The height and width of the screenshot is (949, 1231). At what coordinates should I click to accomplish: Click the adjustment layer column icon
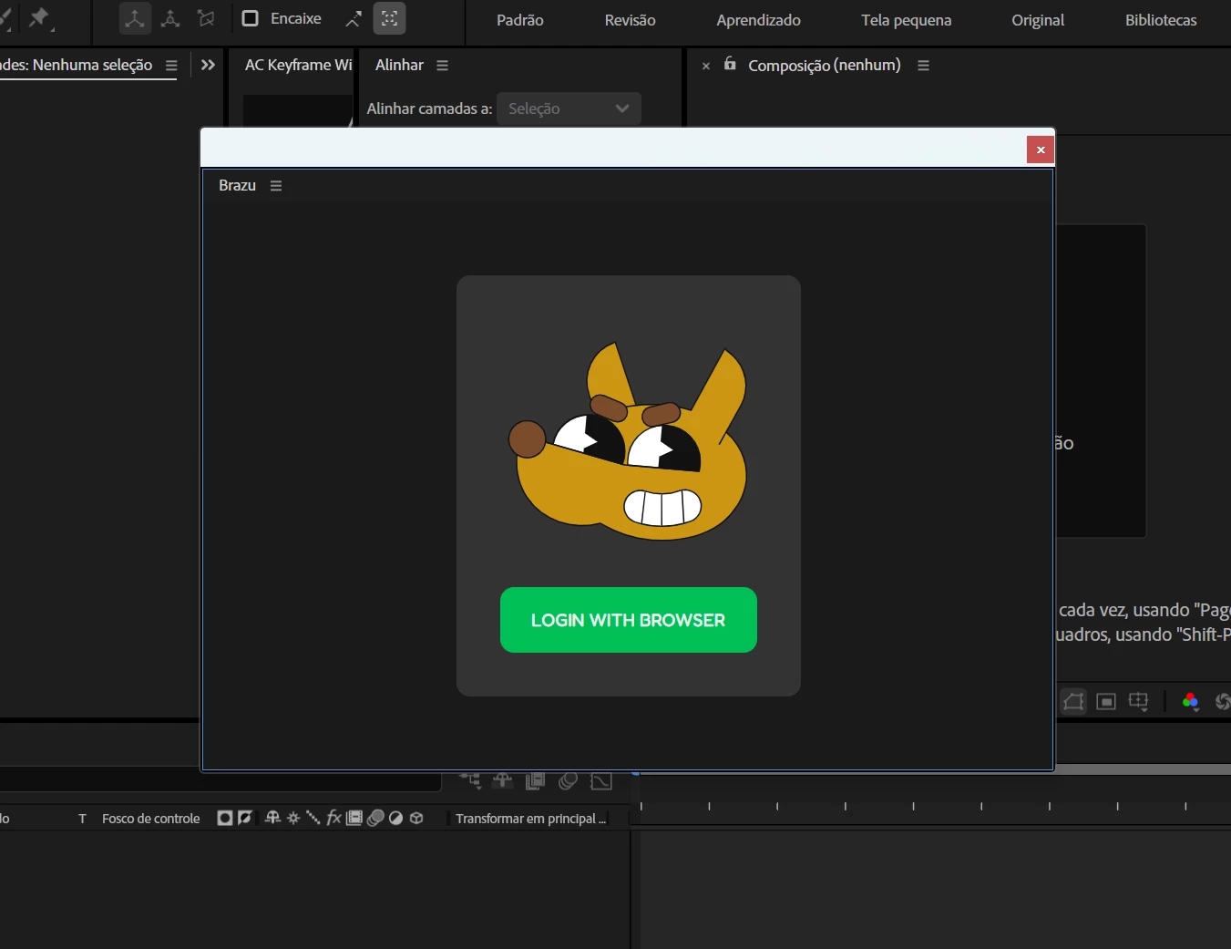pos(395,818)
